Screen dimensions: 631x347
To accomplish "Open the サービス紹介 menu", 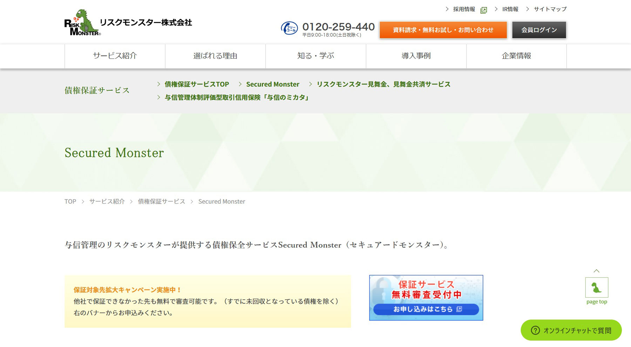I will click(x=115, y=56).
